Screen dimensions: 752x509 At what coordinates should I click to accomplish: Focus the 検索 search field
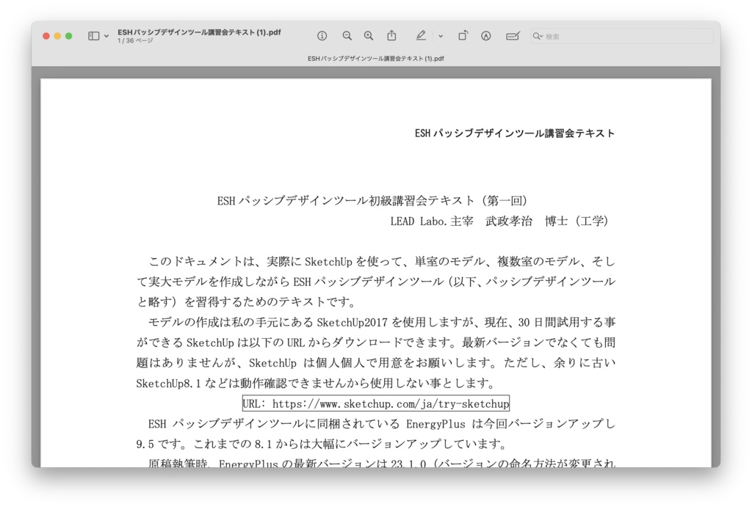point(622,36)
